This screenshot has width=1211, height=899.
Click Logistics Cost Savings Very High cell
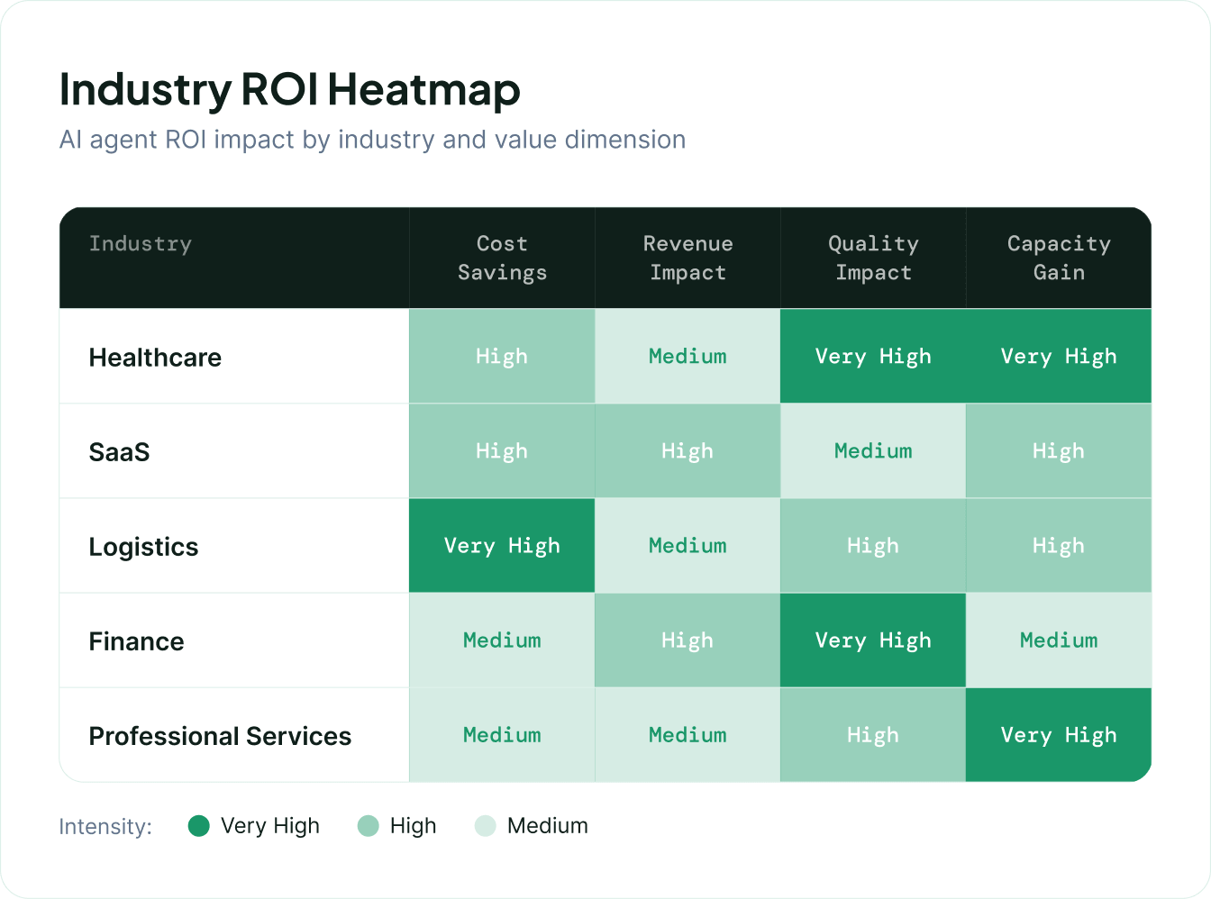tap(502, 545)
